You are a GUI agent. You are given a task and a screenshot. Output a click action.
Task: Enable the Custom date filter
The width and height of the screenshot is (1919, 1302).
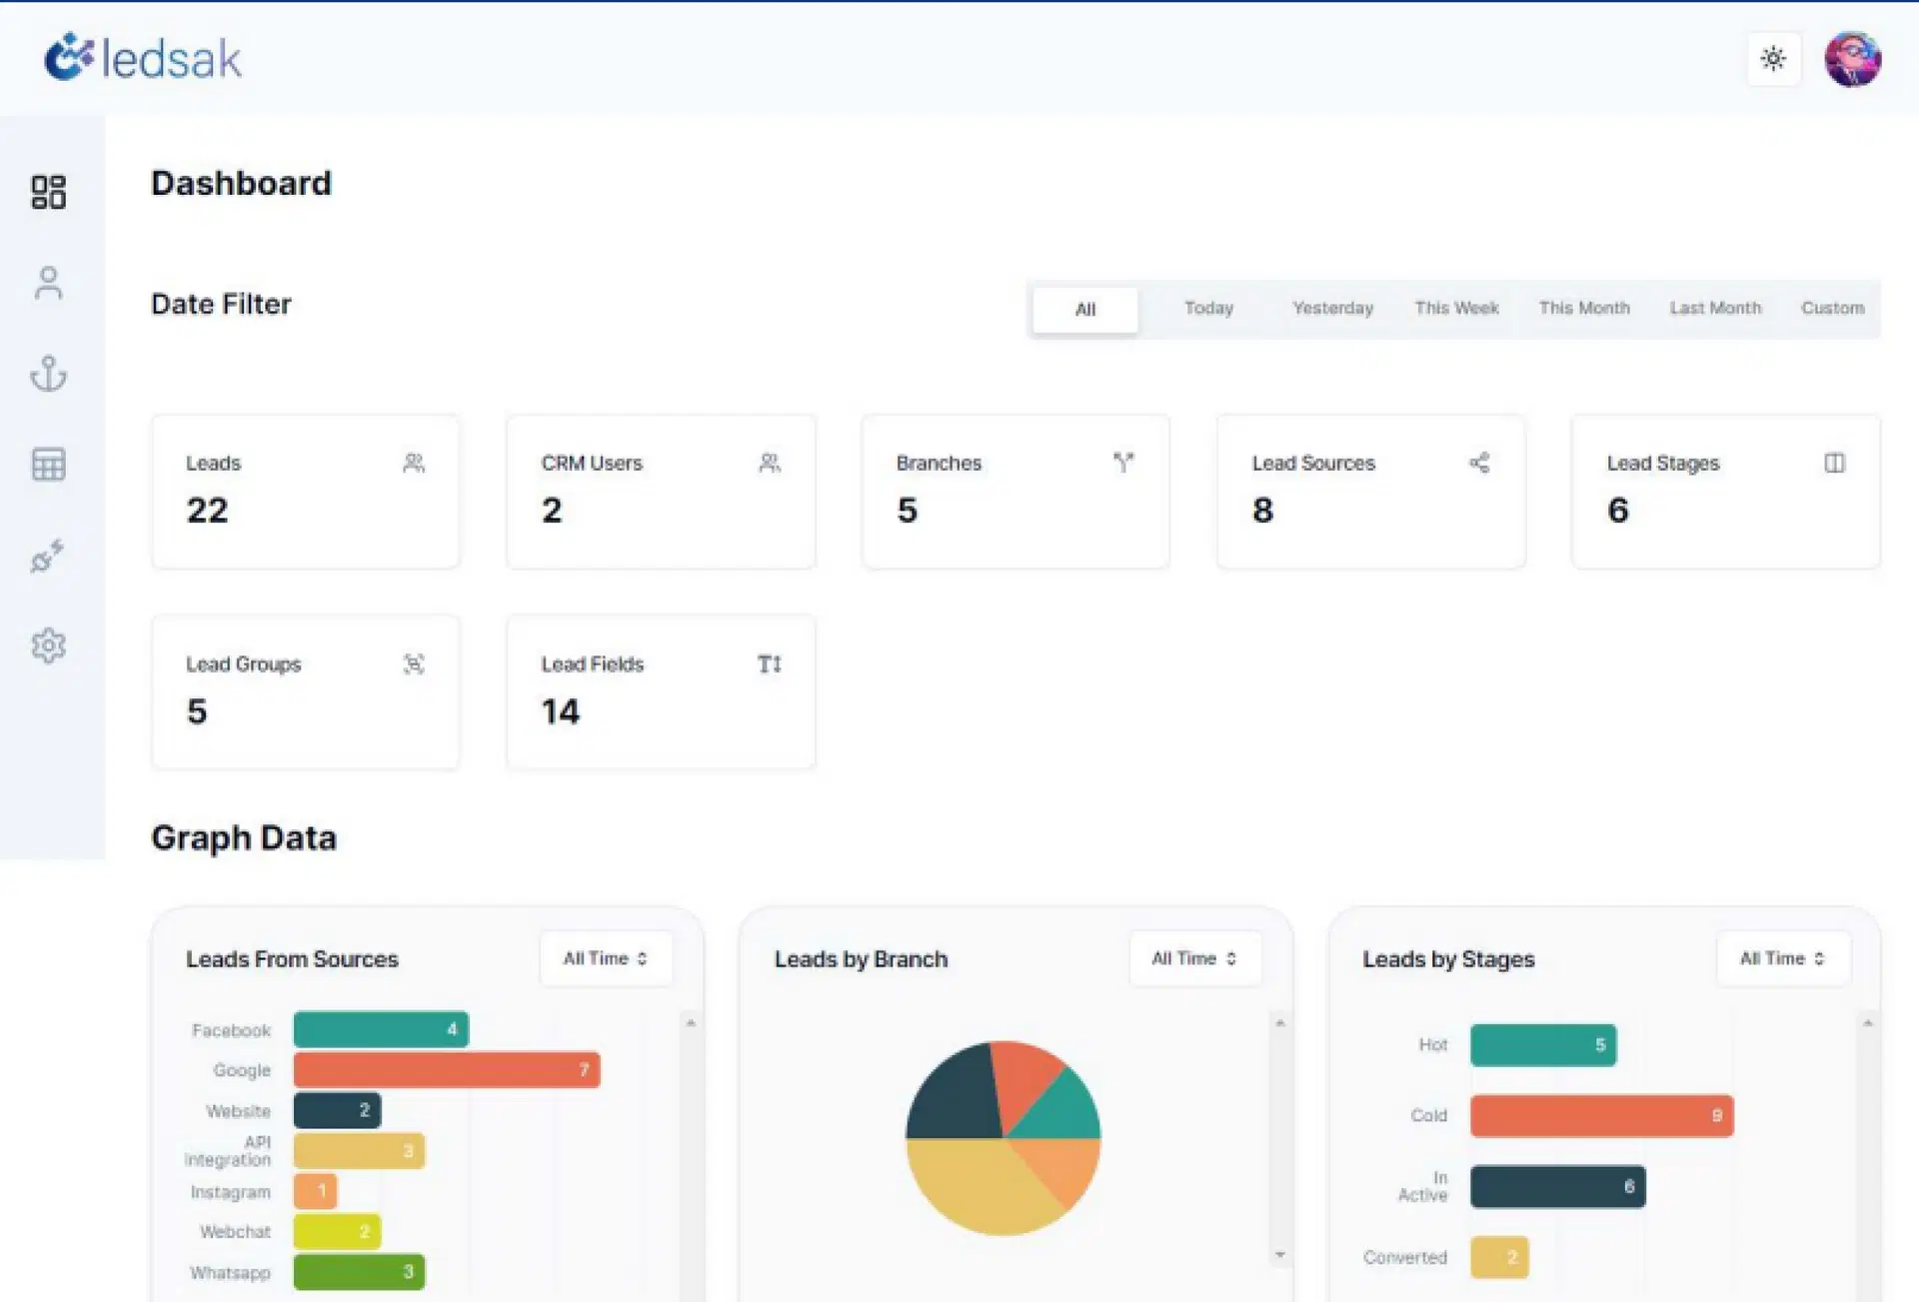click(1833, 308)
